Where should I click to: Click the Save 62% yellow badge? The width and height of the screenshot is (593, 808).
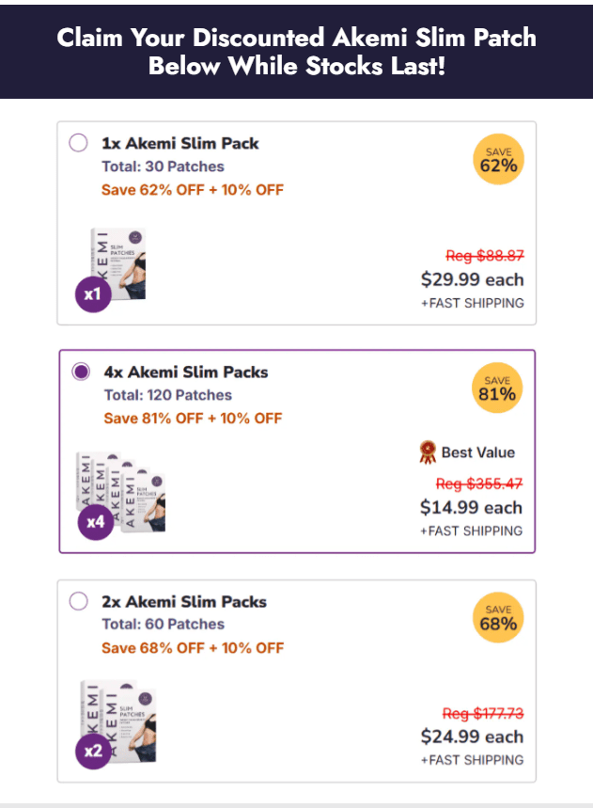[x=498, y=159]
